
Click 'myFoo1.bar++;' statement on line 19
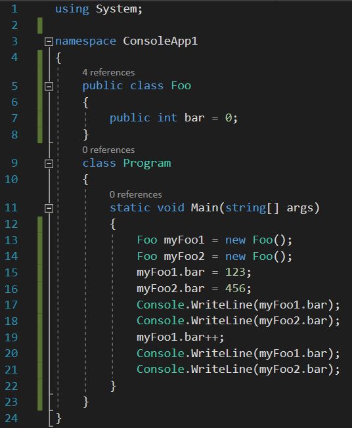pyautogui.click(x=181, y=337)
